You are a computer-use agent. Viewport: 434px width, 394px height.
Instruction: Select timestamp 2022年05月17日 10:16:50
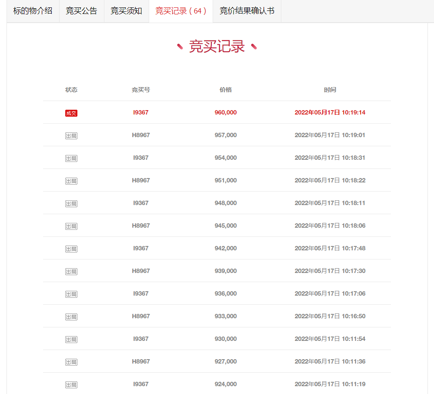(x=330, y=316)
